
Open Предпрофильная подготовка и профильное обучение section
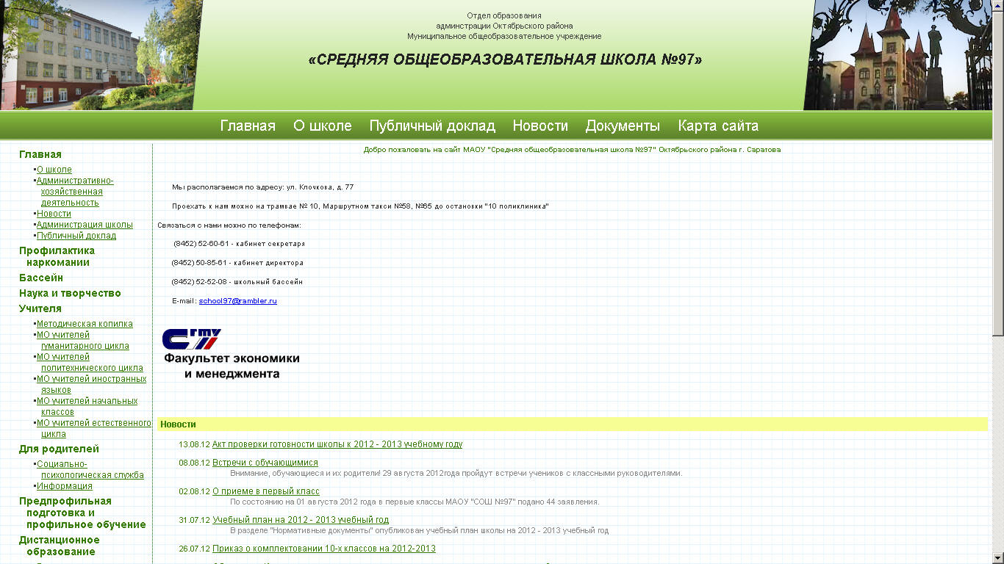82,513
